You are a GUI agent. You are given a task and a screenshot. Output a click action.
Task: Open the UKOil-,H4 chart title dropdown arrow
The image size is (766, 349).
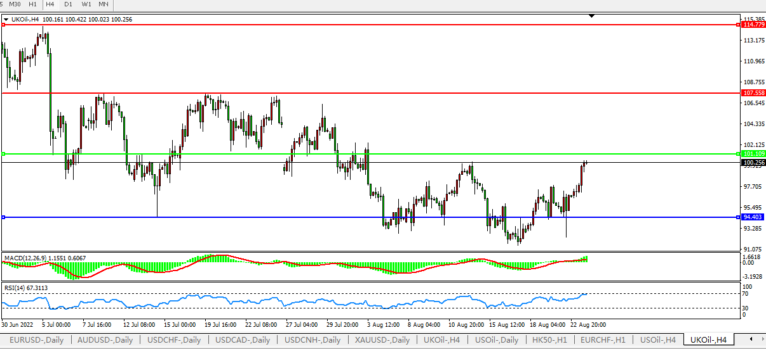point(6,20)
